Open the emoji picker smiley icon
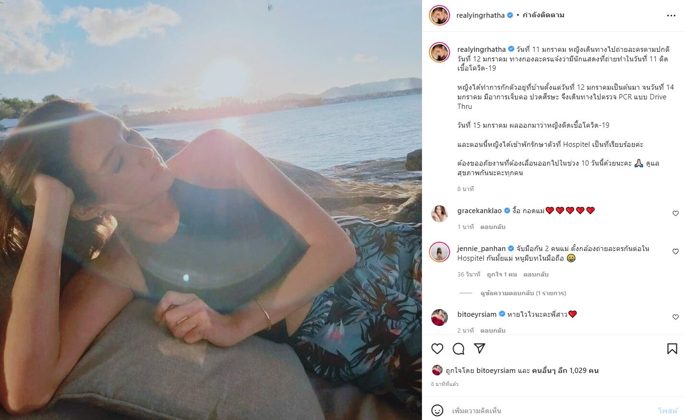This screenshot has height=420, width=685. pyautogui.click(x=437, y=410)
